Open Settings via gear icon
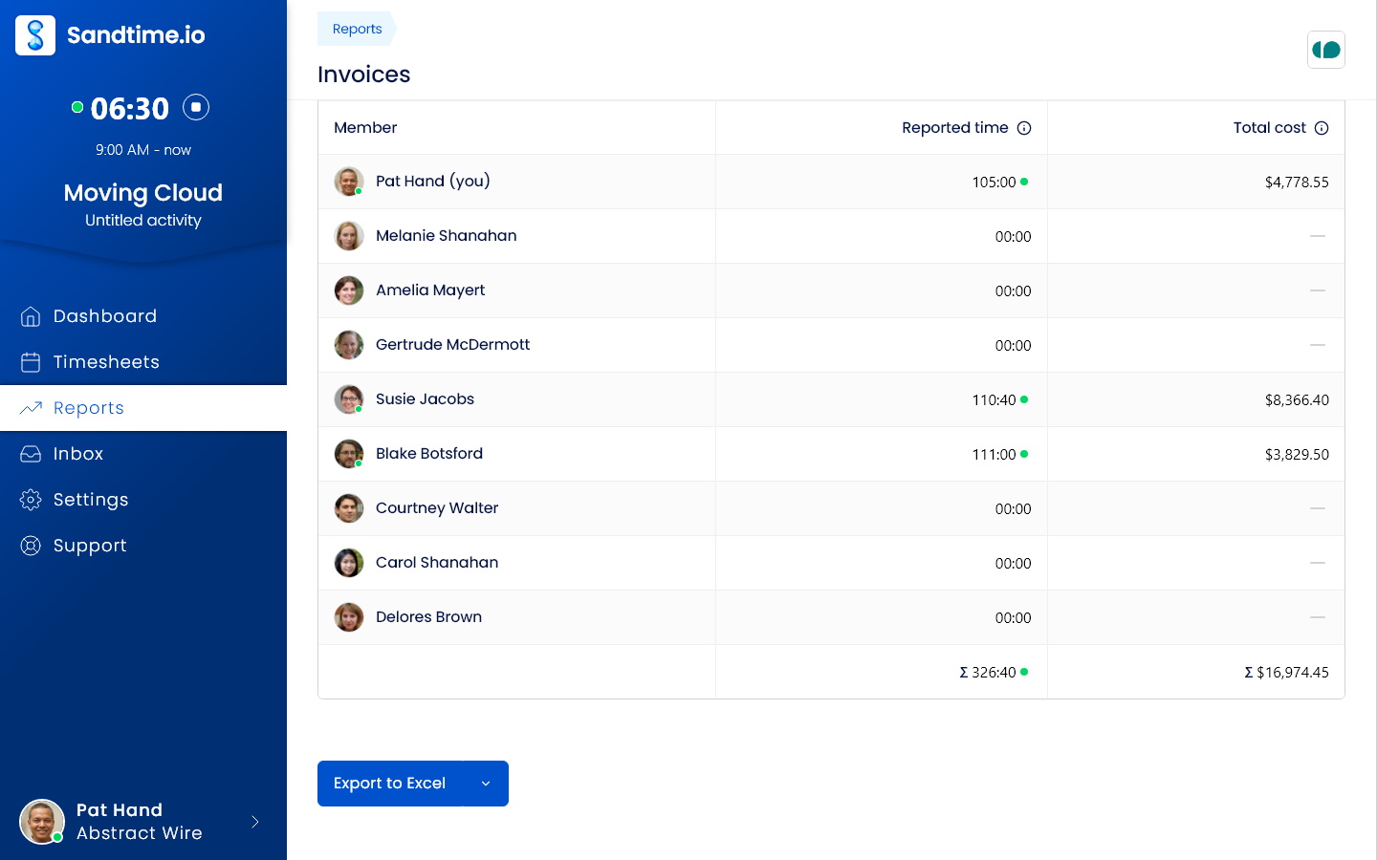 tap(31, 500)
